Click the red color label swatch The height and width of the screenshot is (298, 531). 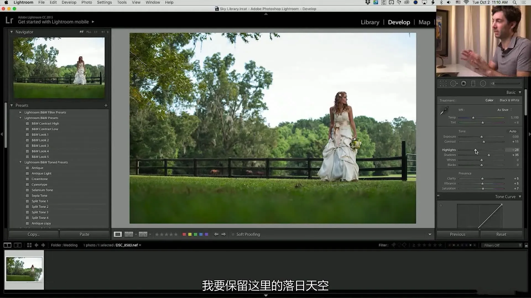[x=184, y=234]
